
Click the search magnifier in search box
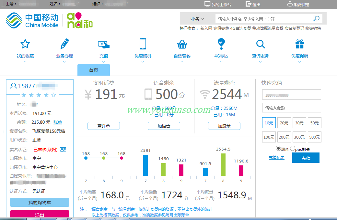(x=316, y=19)
